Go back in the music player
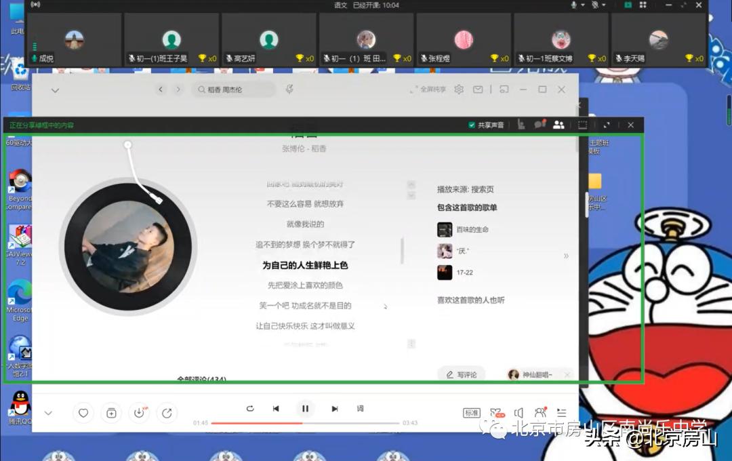The image size is (732, 461). (x=161, y=89)
